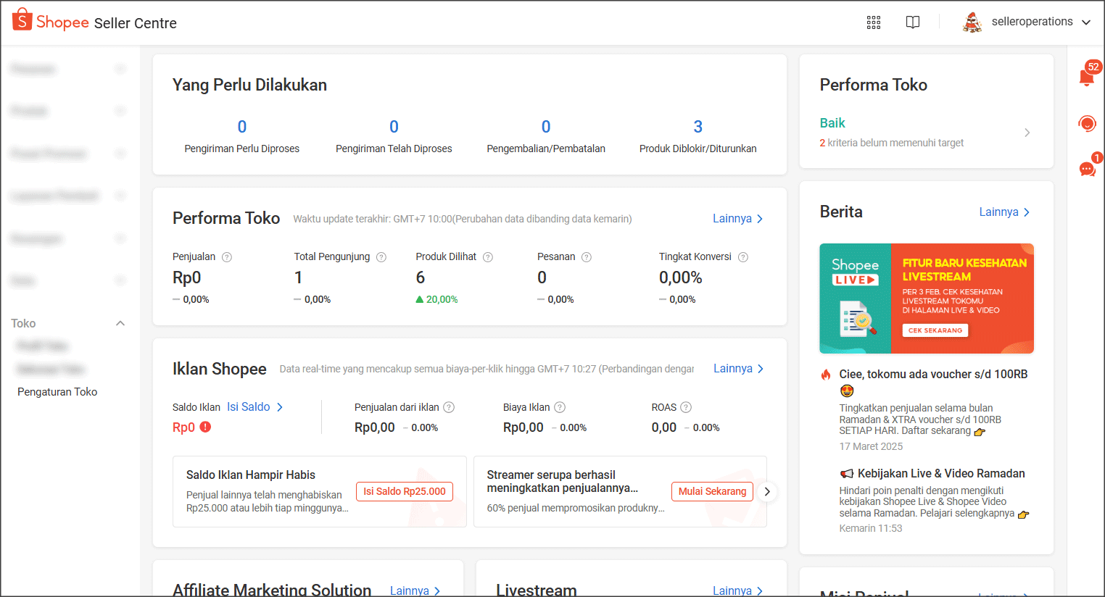This screenshot has width=1105, height=597.
Task: Click CEK SEKARANG on the news banner
Action: point(935,330)
